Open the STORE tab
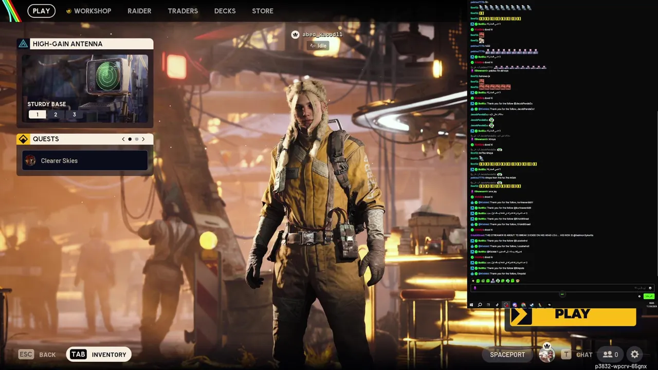The image size is (658, 370). 263,11
